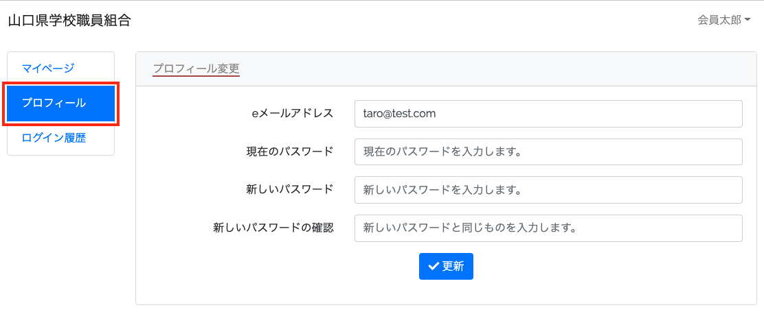Click into the 新しいパスワード field
This screenshot has width=764, height=314.
tap(548, 190)
